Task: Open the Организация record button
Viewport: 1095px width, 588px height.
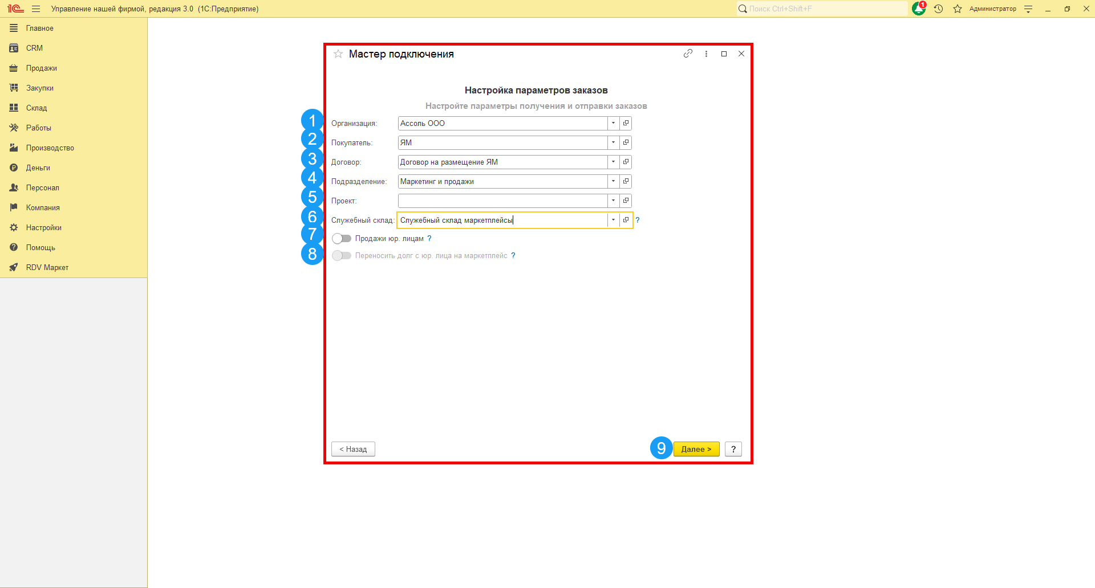Action: 626,123
